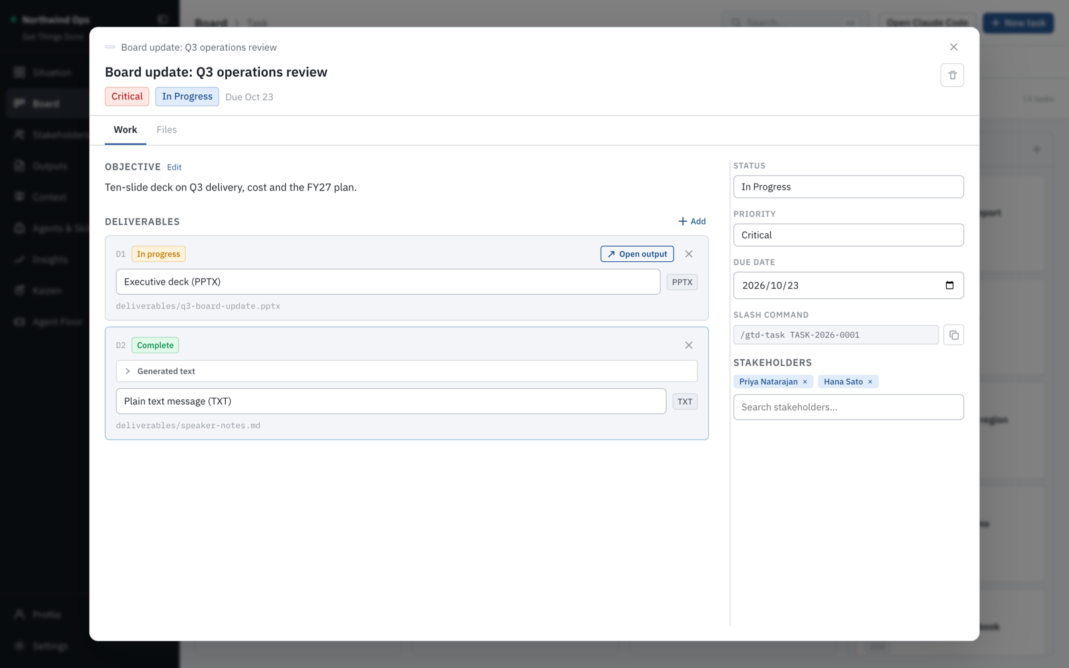Click the PPTX format badge

[682, 282]
